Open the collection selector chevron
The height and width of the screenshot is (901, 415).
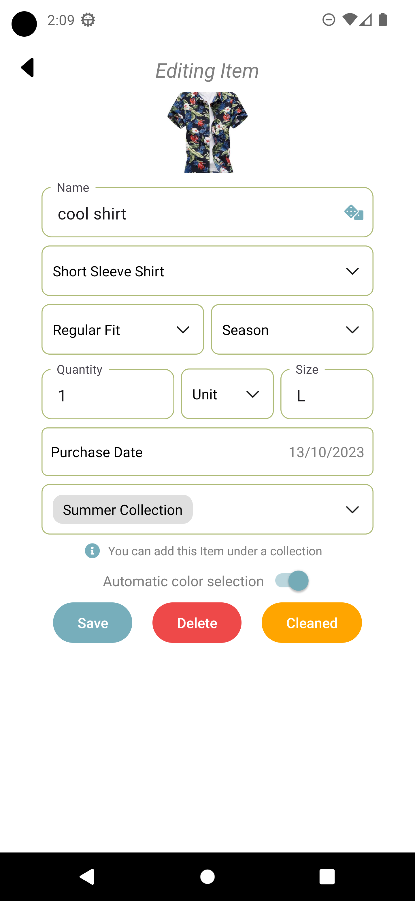coord(352,510)
